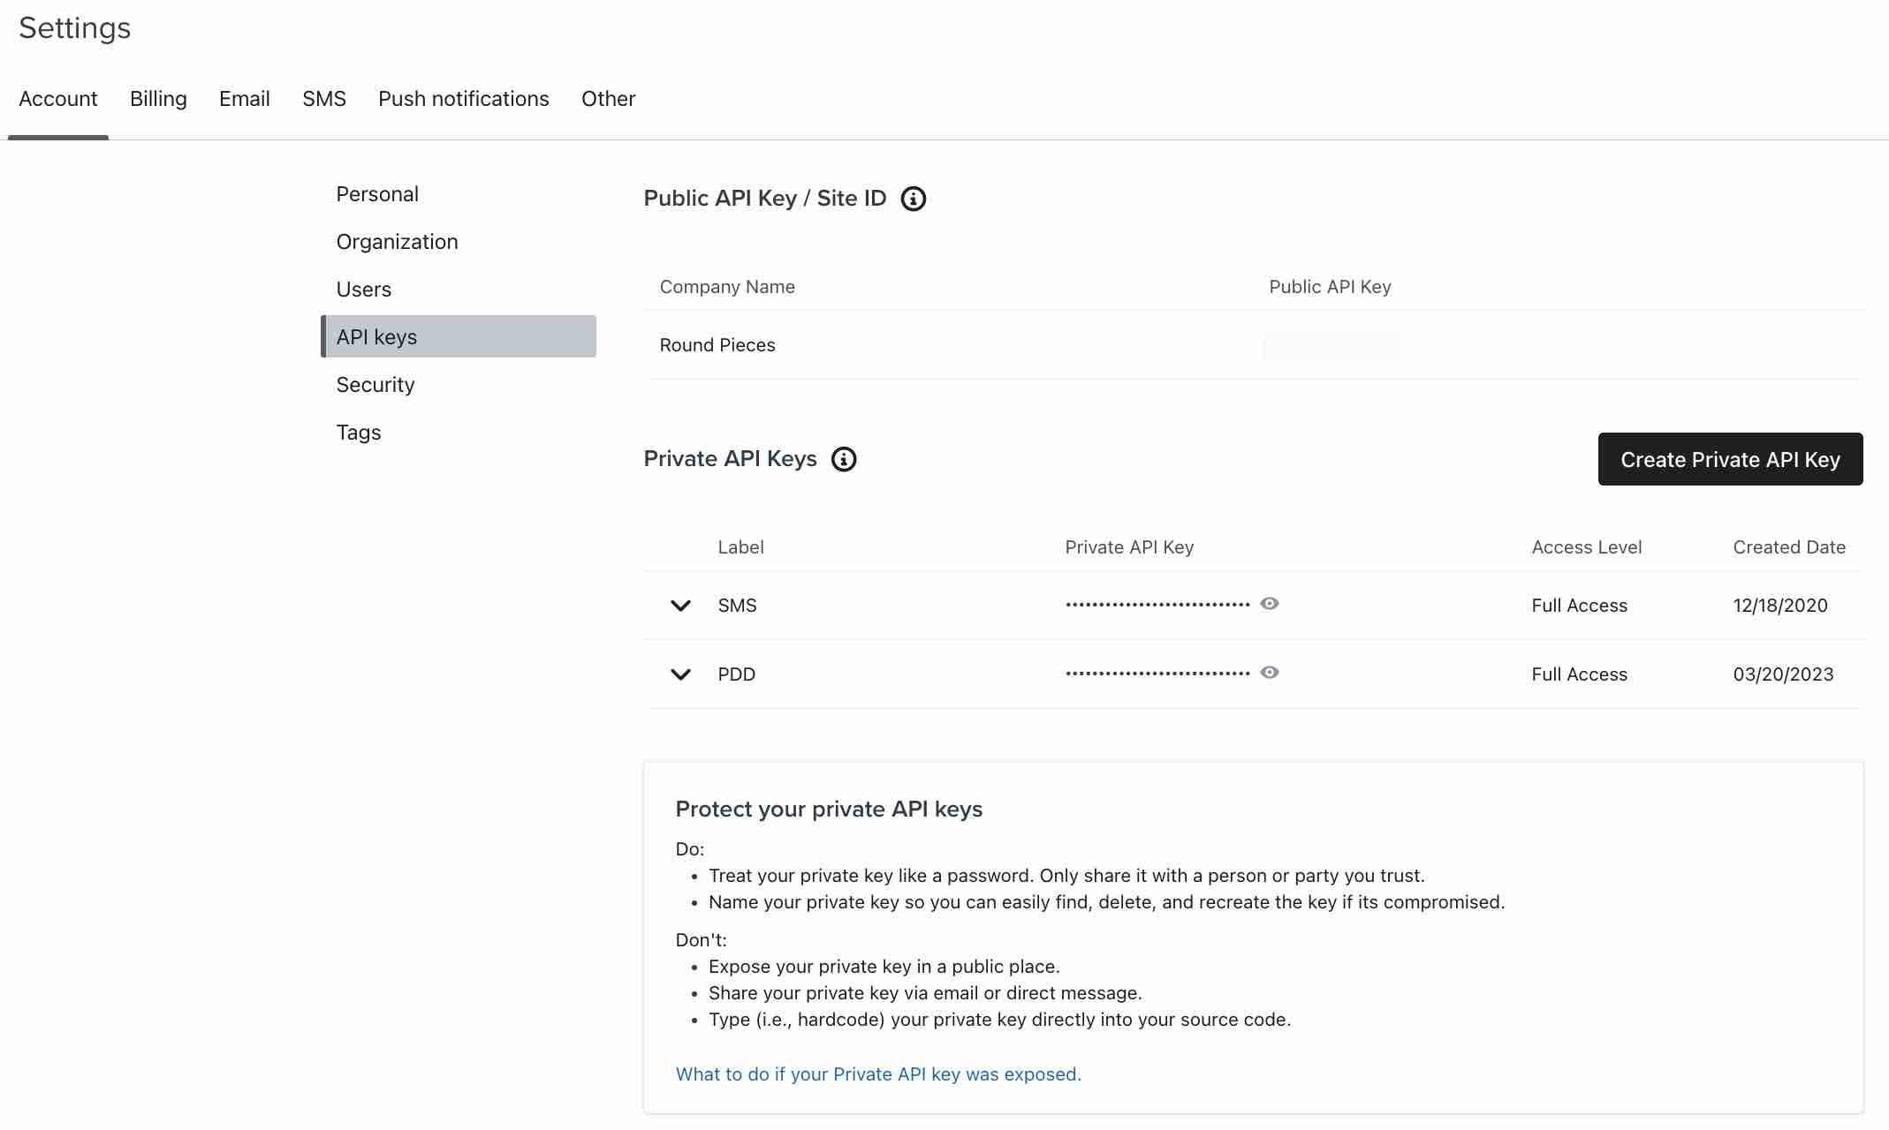1889x1130 pixels.
Task: Select the Users settings section
Action: [x=363, y=288]
